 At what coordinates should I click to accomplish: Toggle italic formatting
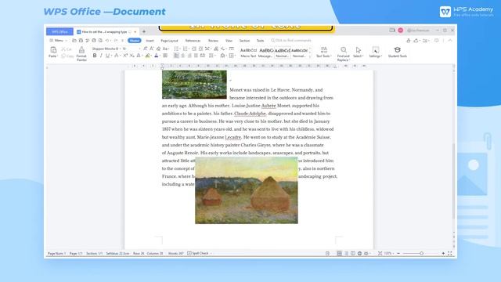101,56
